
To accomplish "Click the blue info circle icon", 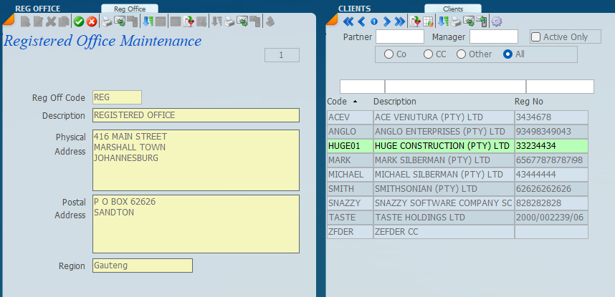I will (x=374, y=21).
